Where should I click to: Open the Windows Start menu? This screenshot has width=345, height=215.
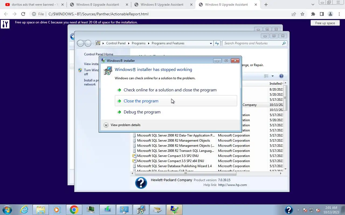7,210
